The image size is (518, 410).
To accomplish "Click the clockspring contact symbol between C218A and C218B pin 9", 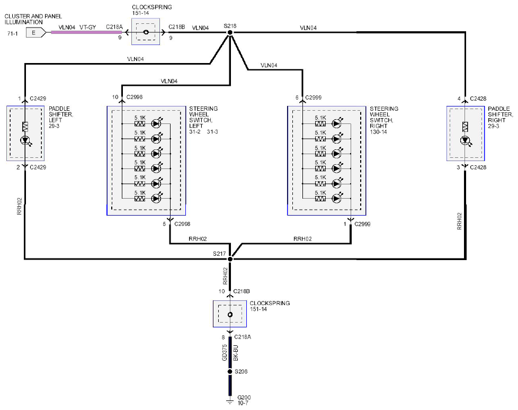I will click(x=146, y=32).
